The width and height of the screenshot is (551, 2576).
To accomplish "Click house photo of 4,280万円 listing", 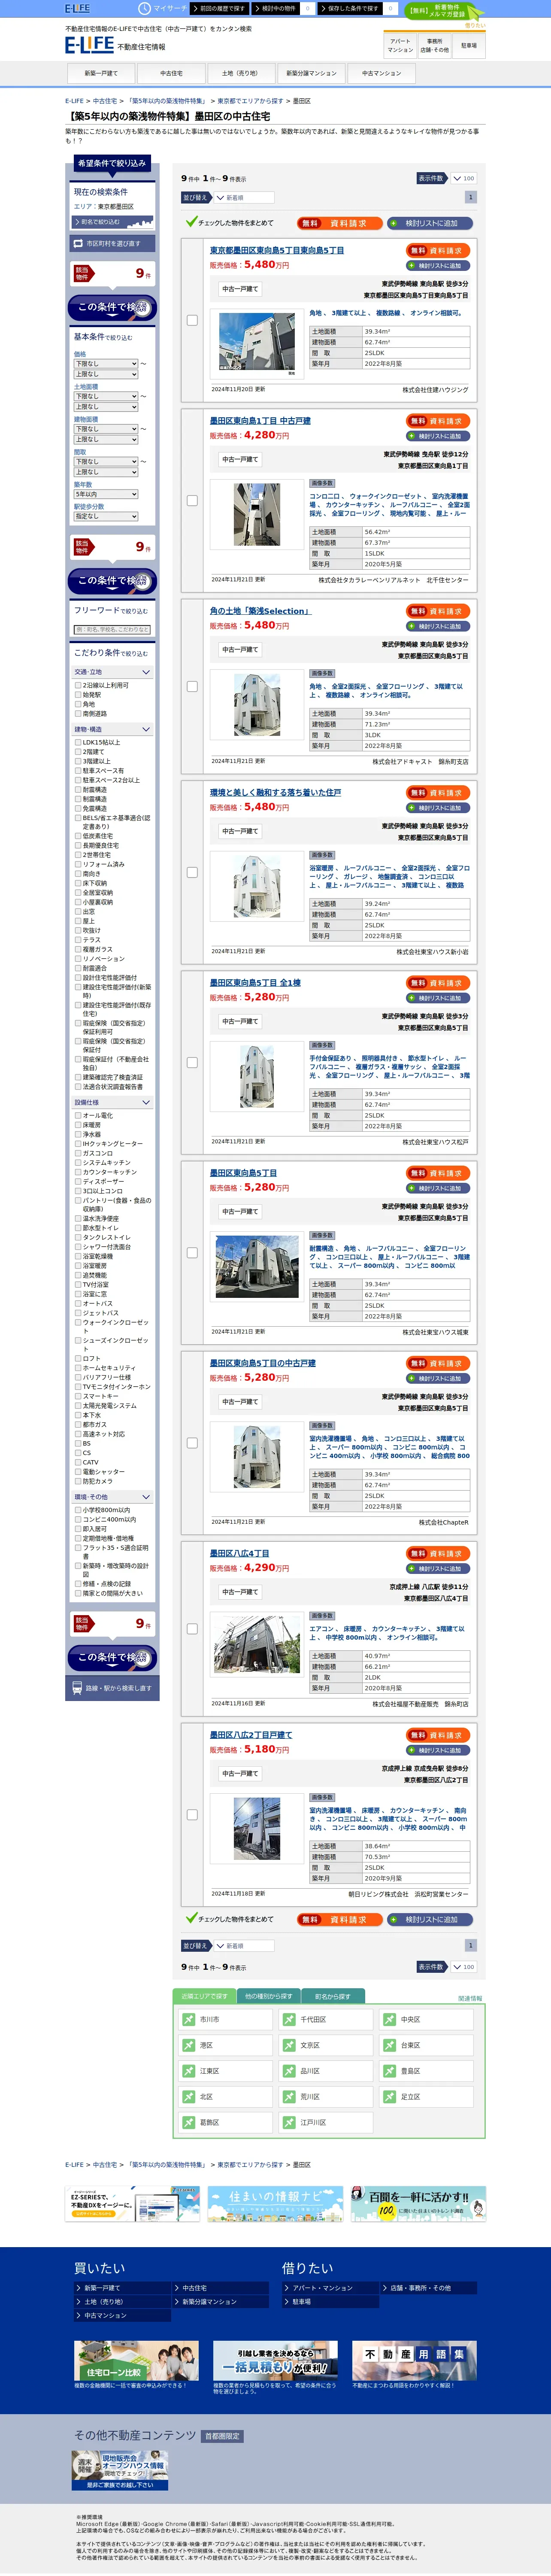I will click(x=257, y=514).
